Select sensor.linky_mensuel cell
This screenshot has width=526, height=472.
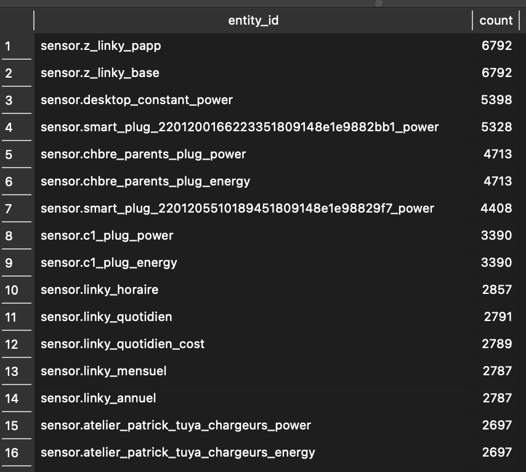coord(253,372)
